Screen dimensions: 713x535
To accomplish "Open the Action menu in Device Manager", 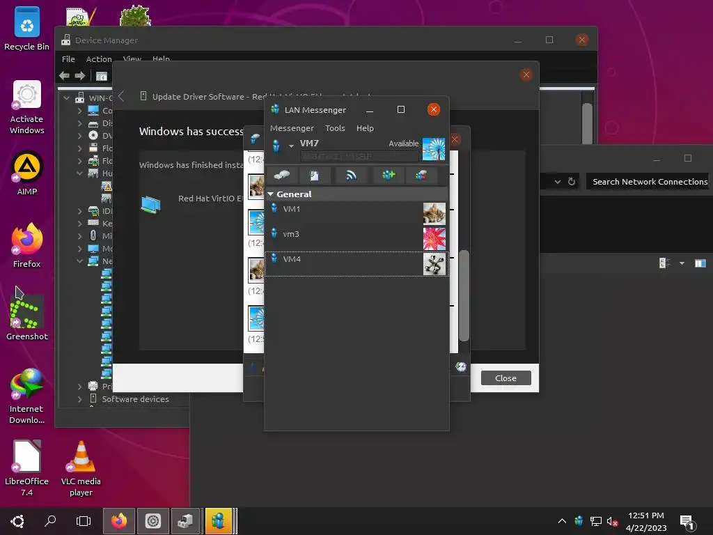I will [99, 59].
